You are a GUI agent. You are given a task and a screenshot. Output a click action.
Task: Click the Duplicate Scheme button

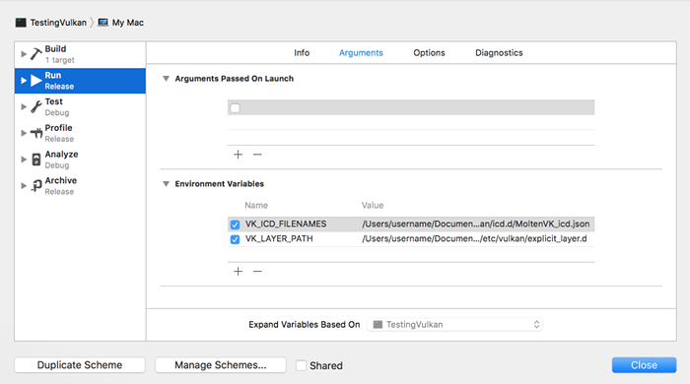point(80,365)
